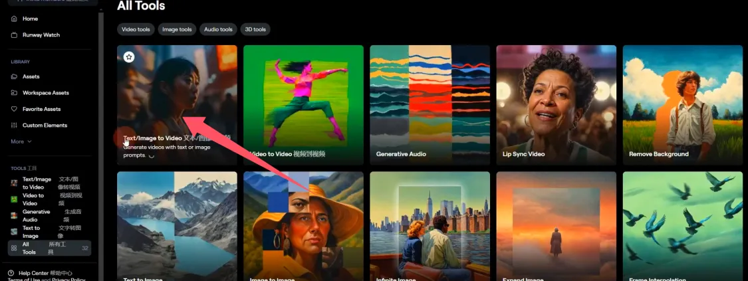Click the Workspace Assets icon
Screen dimensions: 748x281
pyautogui.click(x=14, y=93)
